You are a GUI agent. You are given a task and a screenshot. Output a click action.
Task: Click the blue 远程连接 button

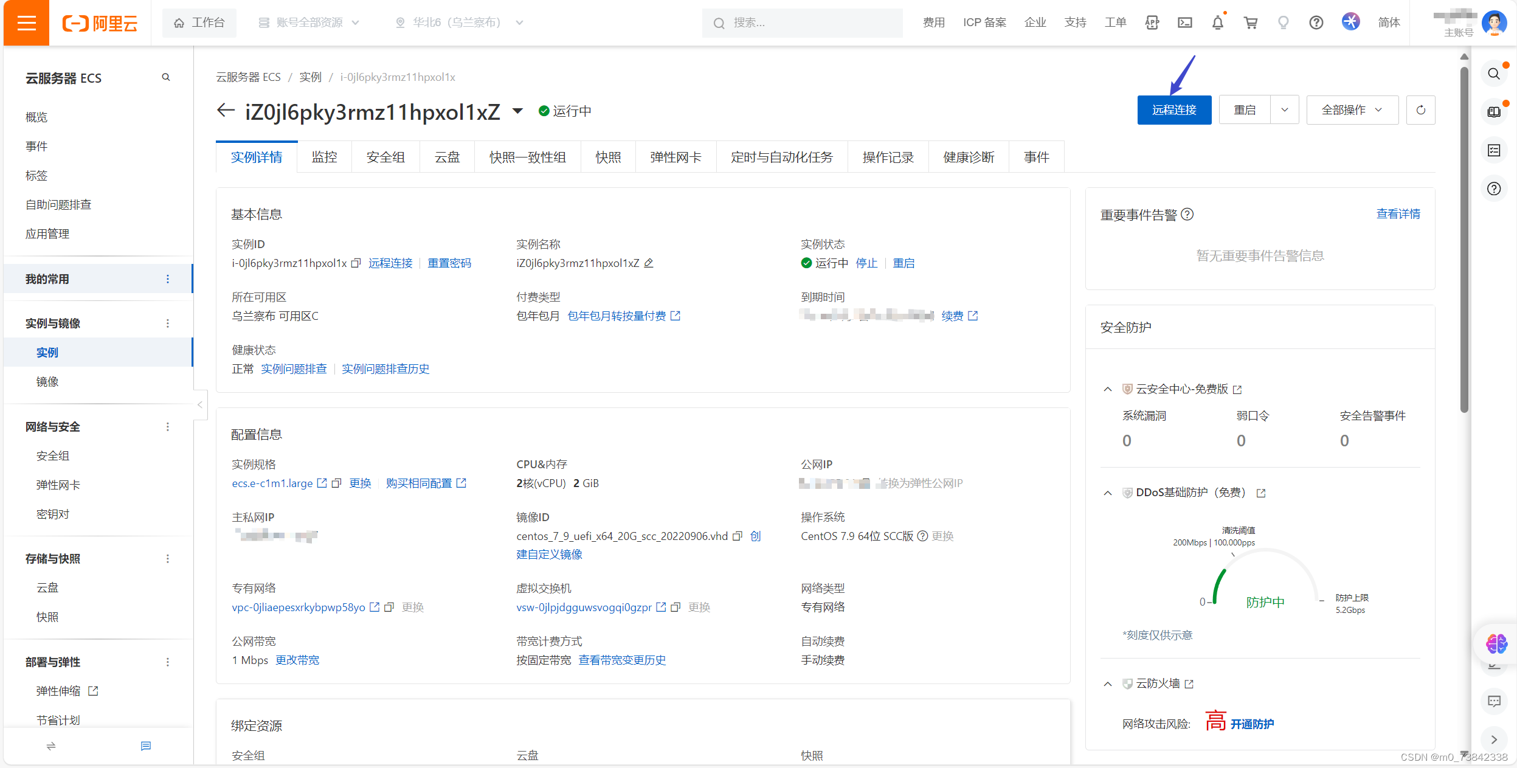(x=1174, y=110)
